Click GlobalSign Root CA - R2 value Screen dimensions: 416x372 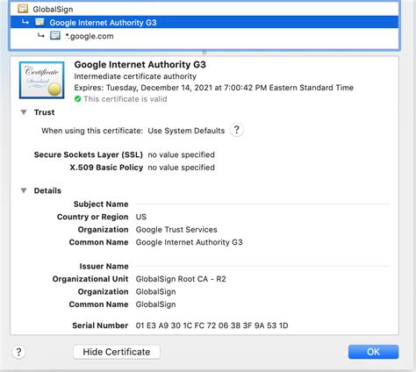pos(181,279)
